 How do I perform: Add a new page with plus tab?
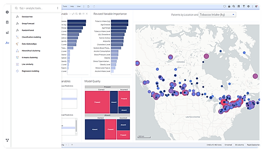(x=72, y=145)
